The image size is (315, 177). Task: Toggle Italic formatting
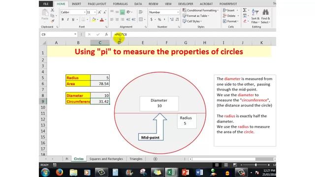click(x=68, y=20)
